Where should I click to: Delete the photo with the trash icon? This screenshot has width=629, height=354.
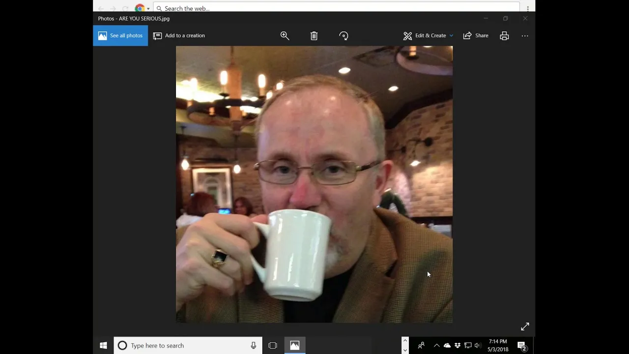pos(314,35)
